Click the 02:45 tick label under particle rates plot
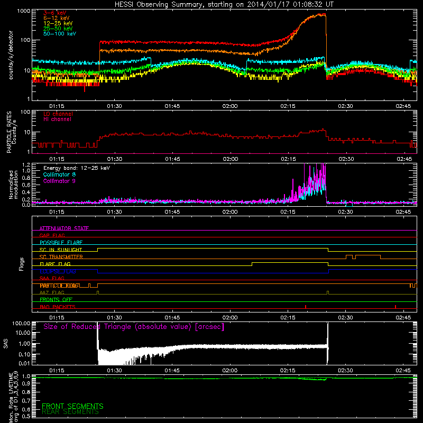The height and width of the screenshot is (423, 423). point(404,159)
